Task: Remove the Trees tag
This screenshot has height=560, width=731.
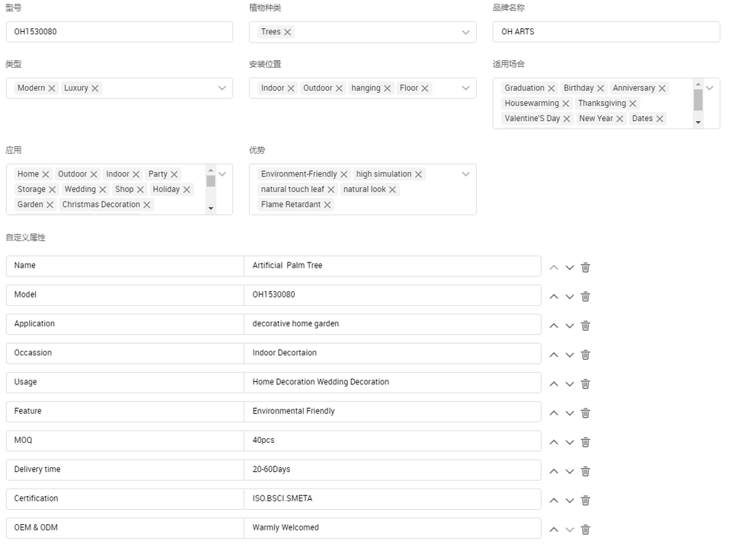Action: tap(288, 32)
